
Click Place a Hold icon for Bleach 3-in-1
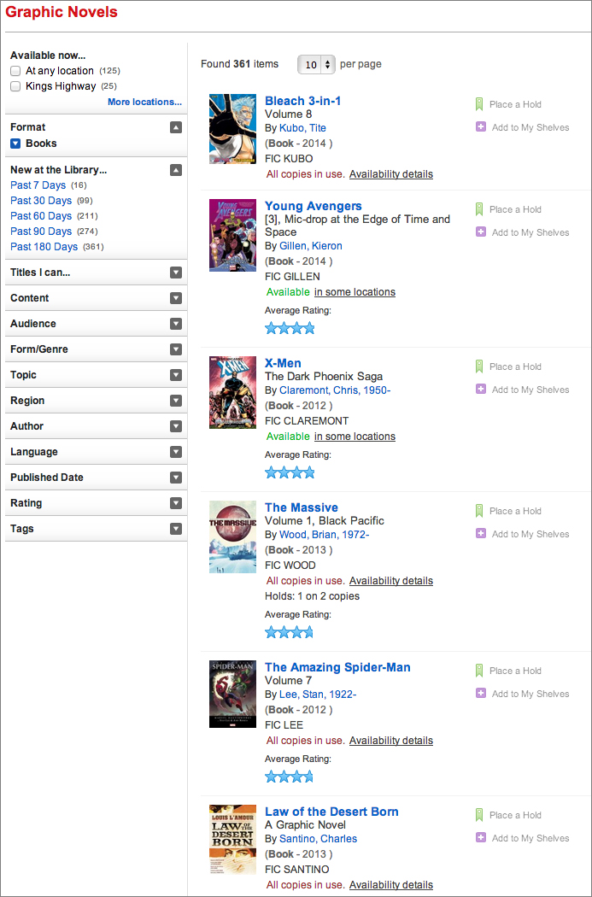(479, 104)
